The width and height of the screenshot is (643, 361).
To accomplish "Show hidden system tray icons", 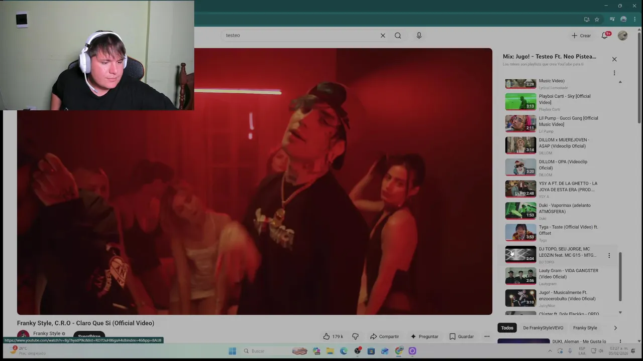I will 550,351.
